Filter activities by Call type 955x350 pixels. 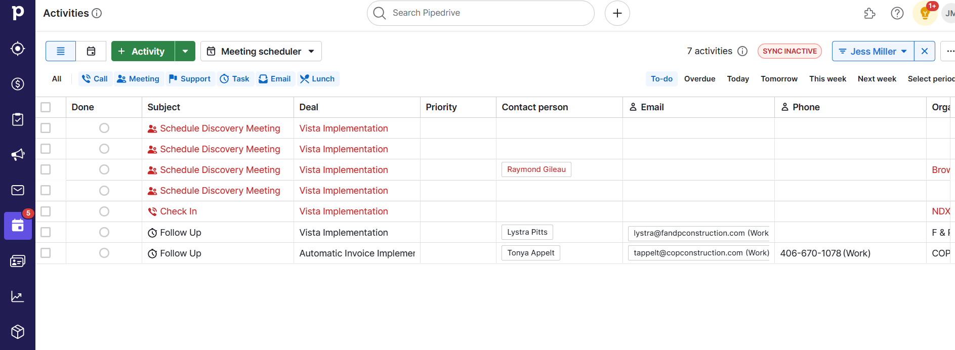click(x=95, y=79)
